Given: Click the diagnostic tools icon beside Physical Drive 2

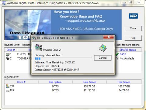Looking at the screenshot, I should [38, 48].
